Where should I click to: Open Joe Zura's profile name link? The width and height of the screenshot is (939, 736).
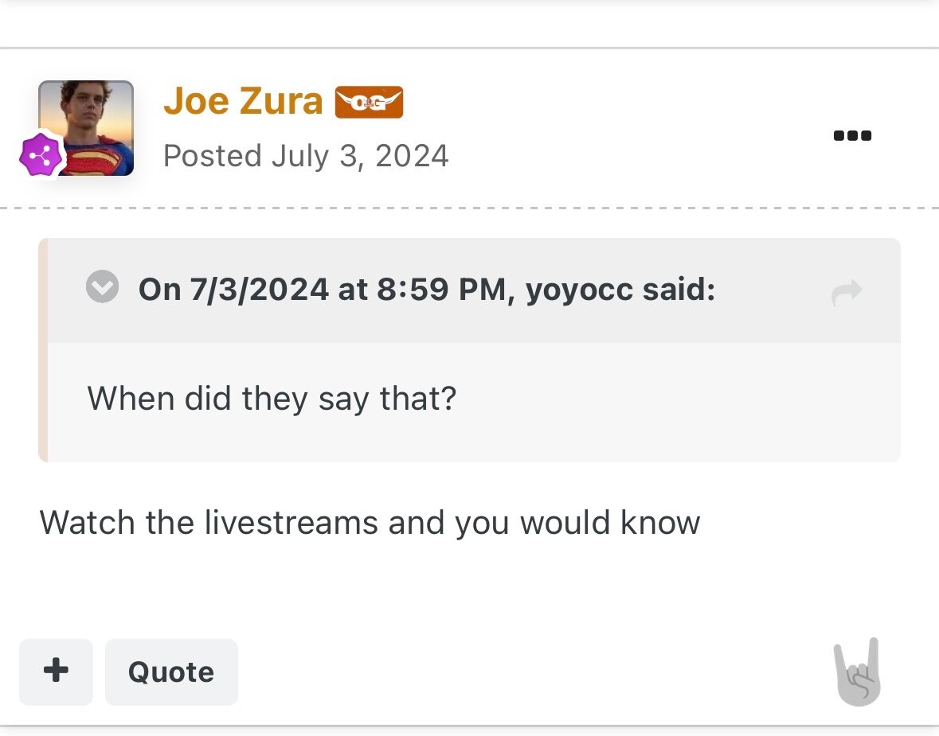coord(243,100)
